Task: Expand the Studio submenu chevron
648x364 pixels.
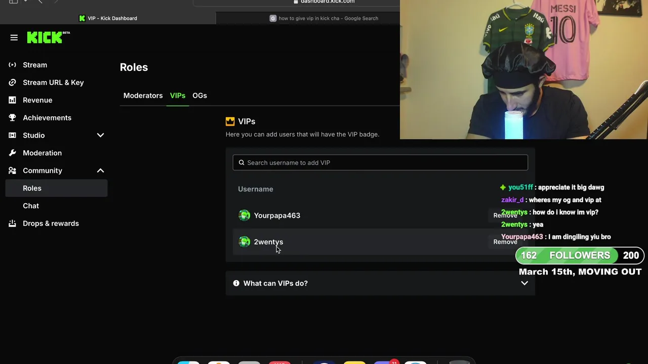Action: coord(100,135)
